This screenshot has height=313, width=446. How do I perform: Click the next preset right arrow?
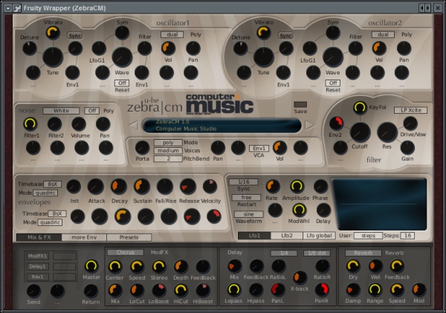(x=310, y=125)
